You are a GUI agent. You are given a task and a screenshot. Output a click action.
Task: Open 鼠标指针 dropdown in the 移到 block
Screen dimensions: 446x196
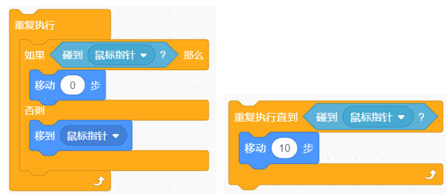[x=93, y=136]
